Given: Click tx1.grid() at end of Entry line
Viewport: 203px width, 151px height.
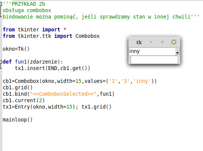Looking at the screenshot, I should tap(96, 107).
